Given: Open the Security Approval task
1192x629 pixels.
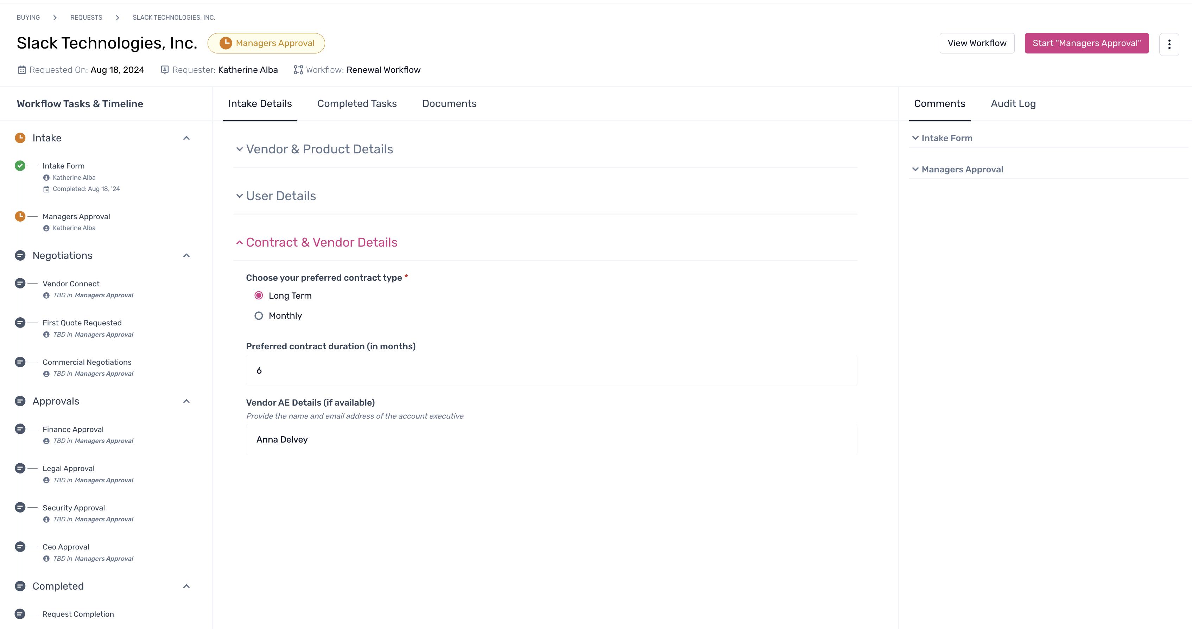Looking at the screenshot, I should point(74,508).
